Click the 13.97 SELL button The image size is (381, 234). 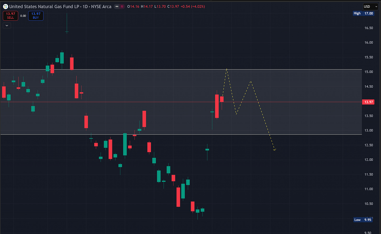tap(10, 16)
